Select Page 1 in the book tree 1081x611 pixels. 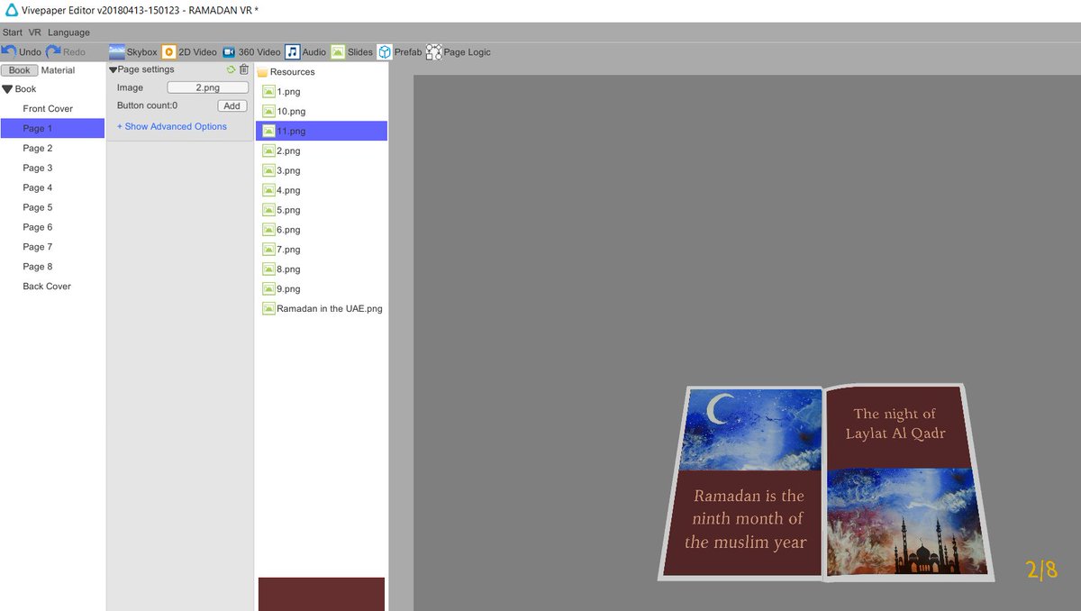[52, 129]
